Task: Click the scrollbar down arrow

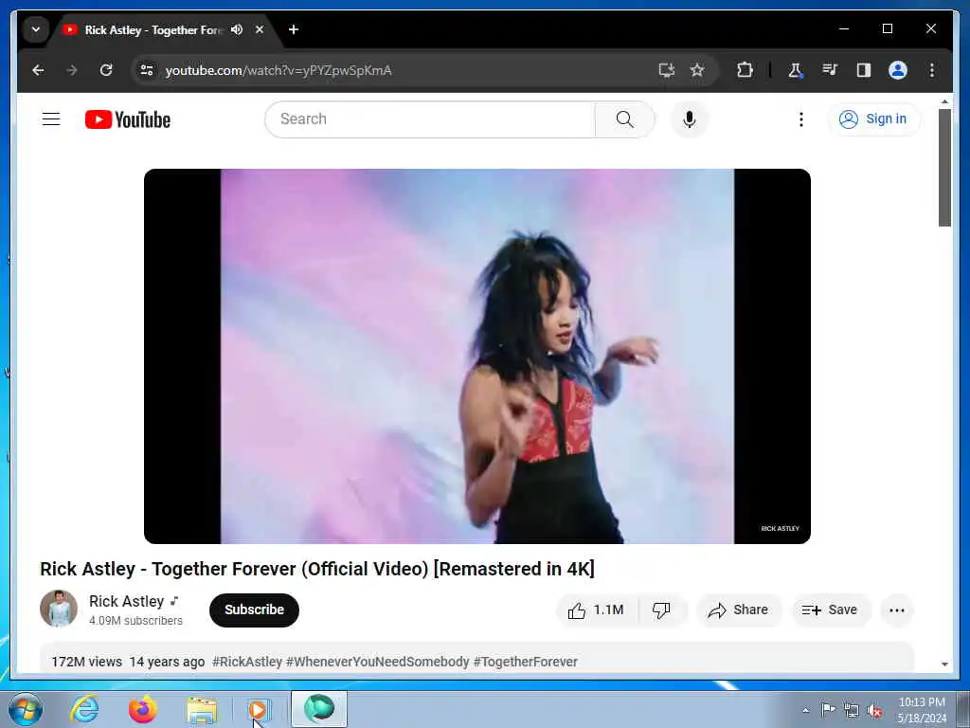Action: tap(944, 664)
